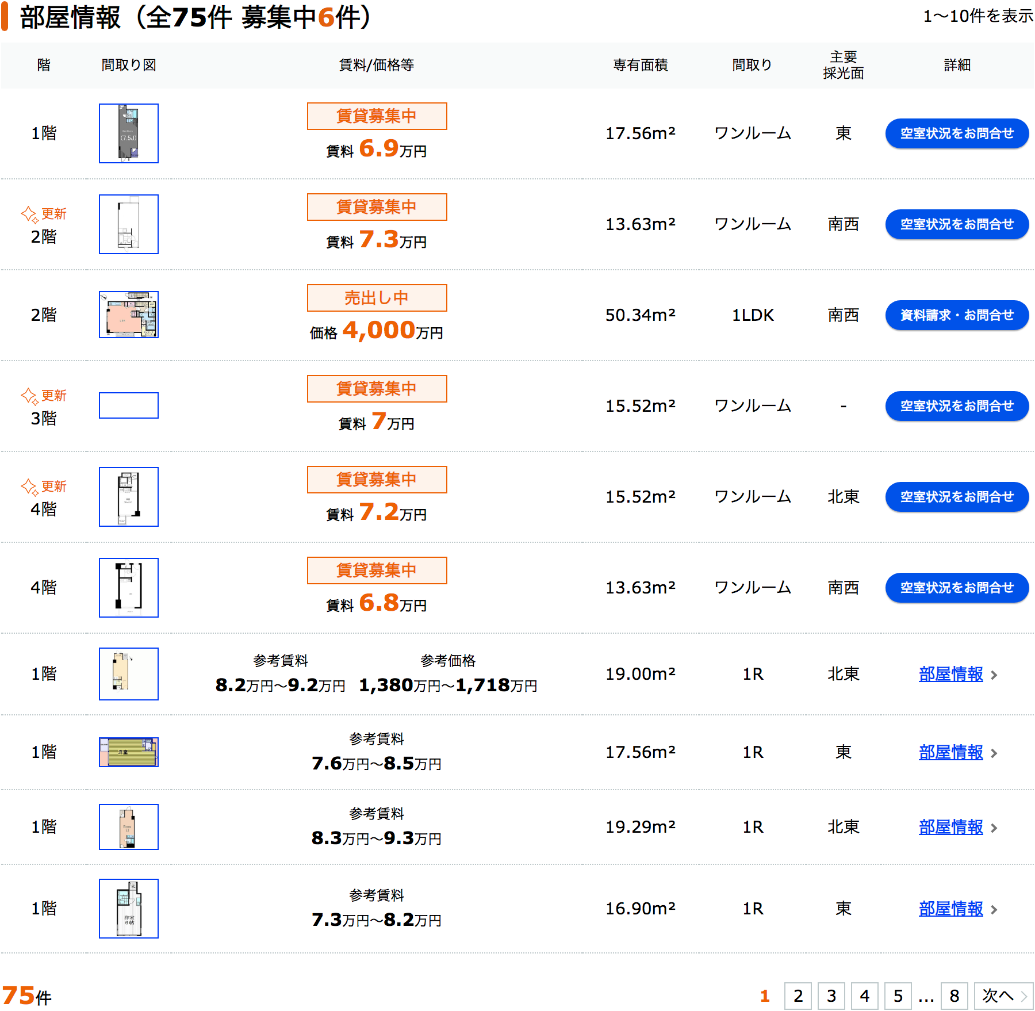Screen dimensions: 1035x1011
Task: Open floor plan thumbnail for 7.6万円〜8.5万円 room
Action: [128, 752]
